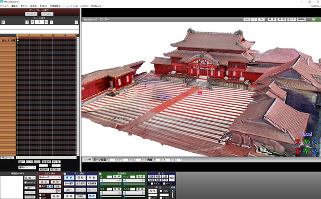
Task: Click the 物理 physics button in bone panel
Action: pos(92,196)
